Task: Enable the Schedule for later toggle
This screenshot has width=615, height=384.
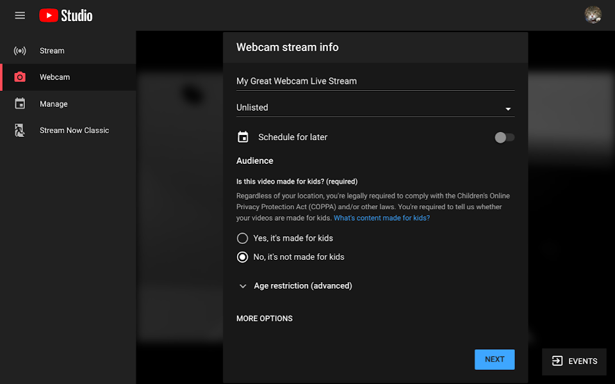Action: [505, 137]
